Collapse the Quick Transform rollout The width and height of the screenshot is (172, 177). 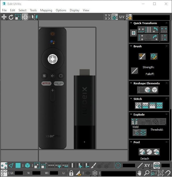coord(131,23)
